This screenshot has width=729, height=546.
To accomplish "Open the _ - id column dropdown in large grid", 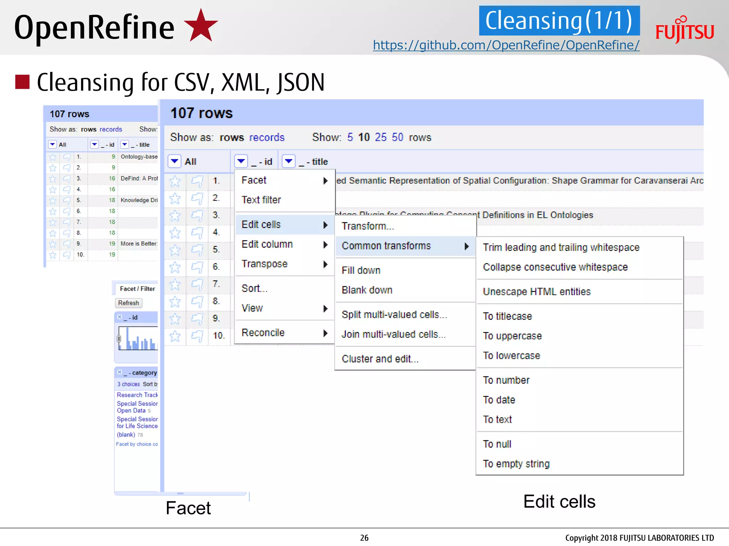I will (x=241, y=161).
